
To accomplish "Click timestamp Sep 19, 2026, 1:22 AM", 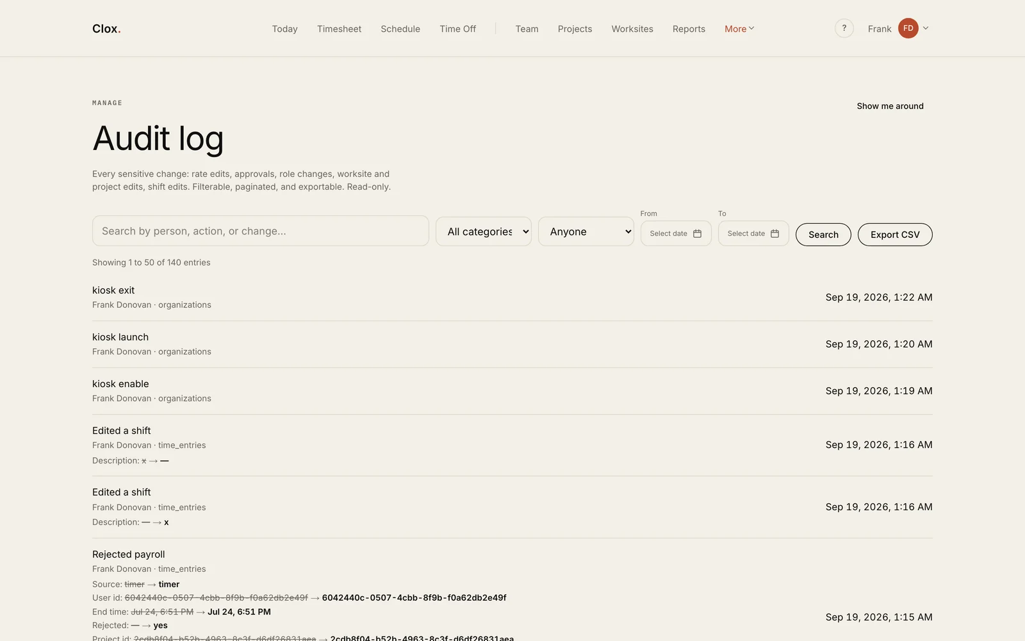I will click(x=879, y=297).
